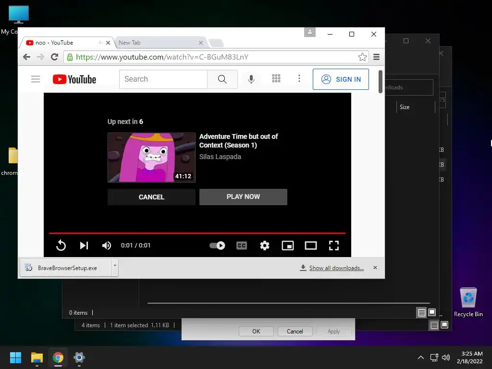
Task: Open YouTube settings three-dot menu
Action: (x=299, y=78)
